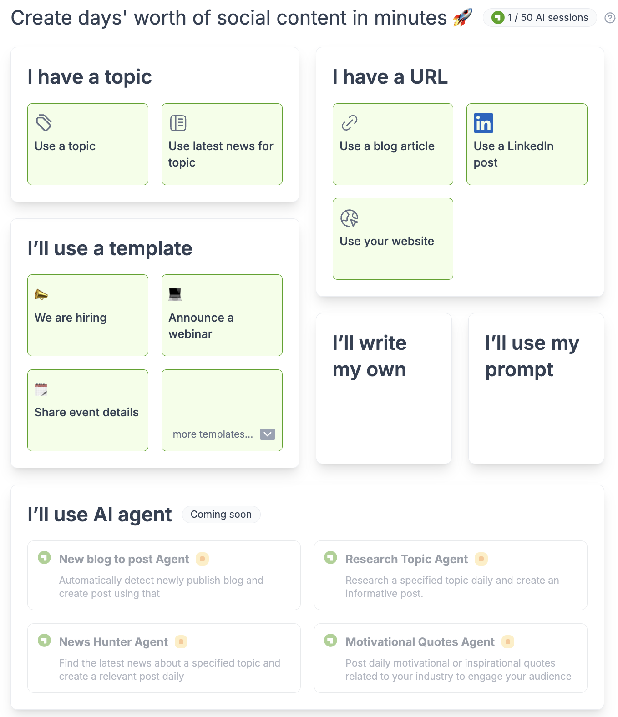Open the help question mark icon
The width and height of the screenshot is (618, 717).
[610, 18]
